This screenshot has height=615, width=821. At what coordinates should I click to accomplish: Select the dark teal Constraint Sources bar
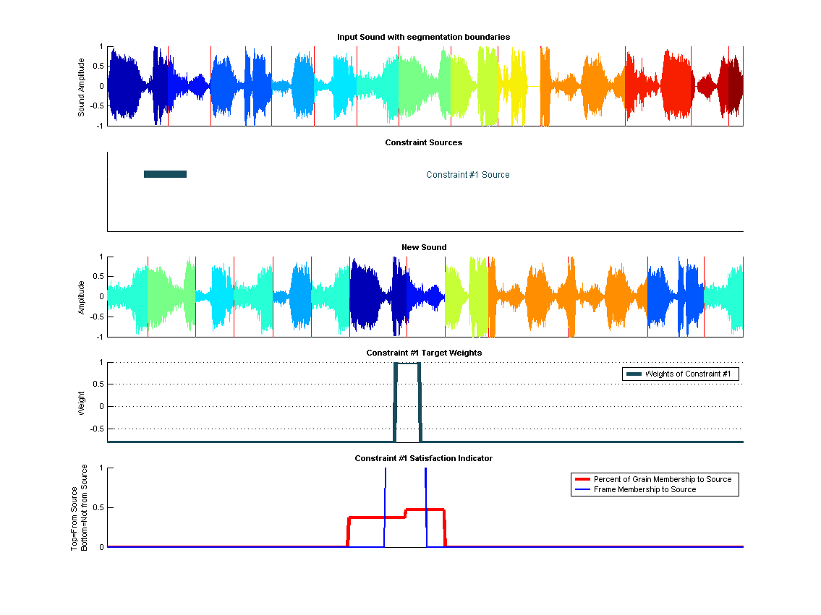pyautogui.click(x=165, y=174)
